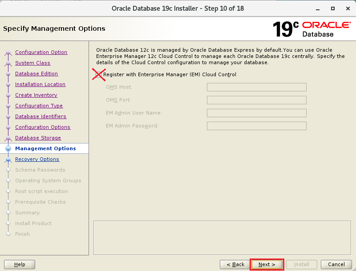356x271 pixels.
Task: Click the Specify Management Options heading
Action: coord(54,29)
